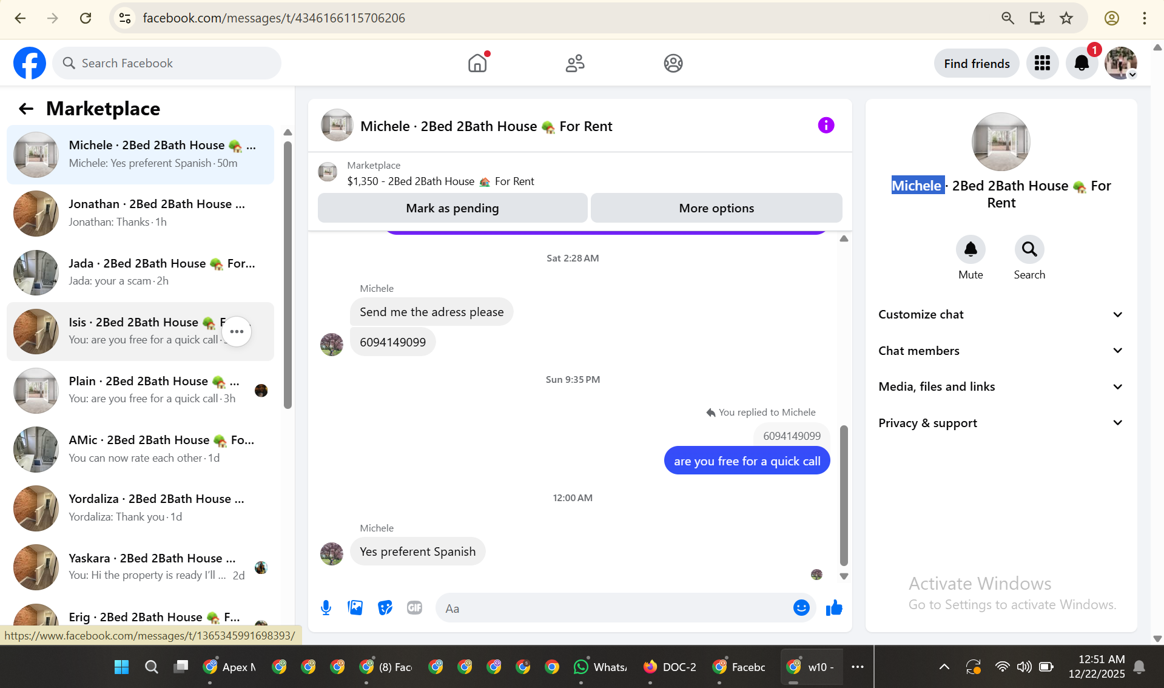Open Jada's conversation in the list
Screen dimensions: 1164x688
pos(140,272)
